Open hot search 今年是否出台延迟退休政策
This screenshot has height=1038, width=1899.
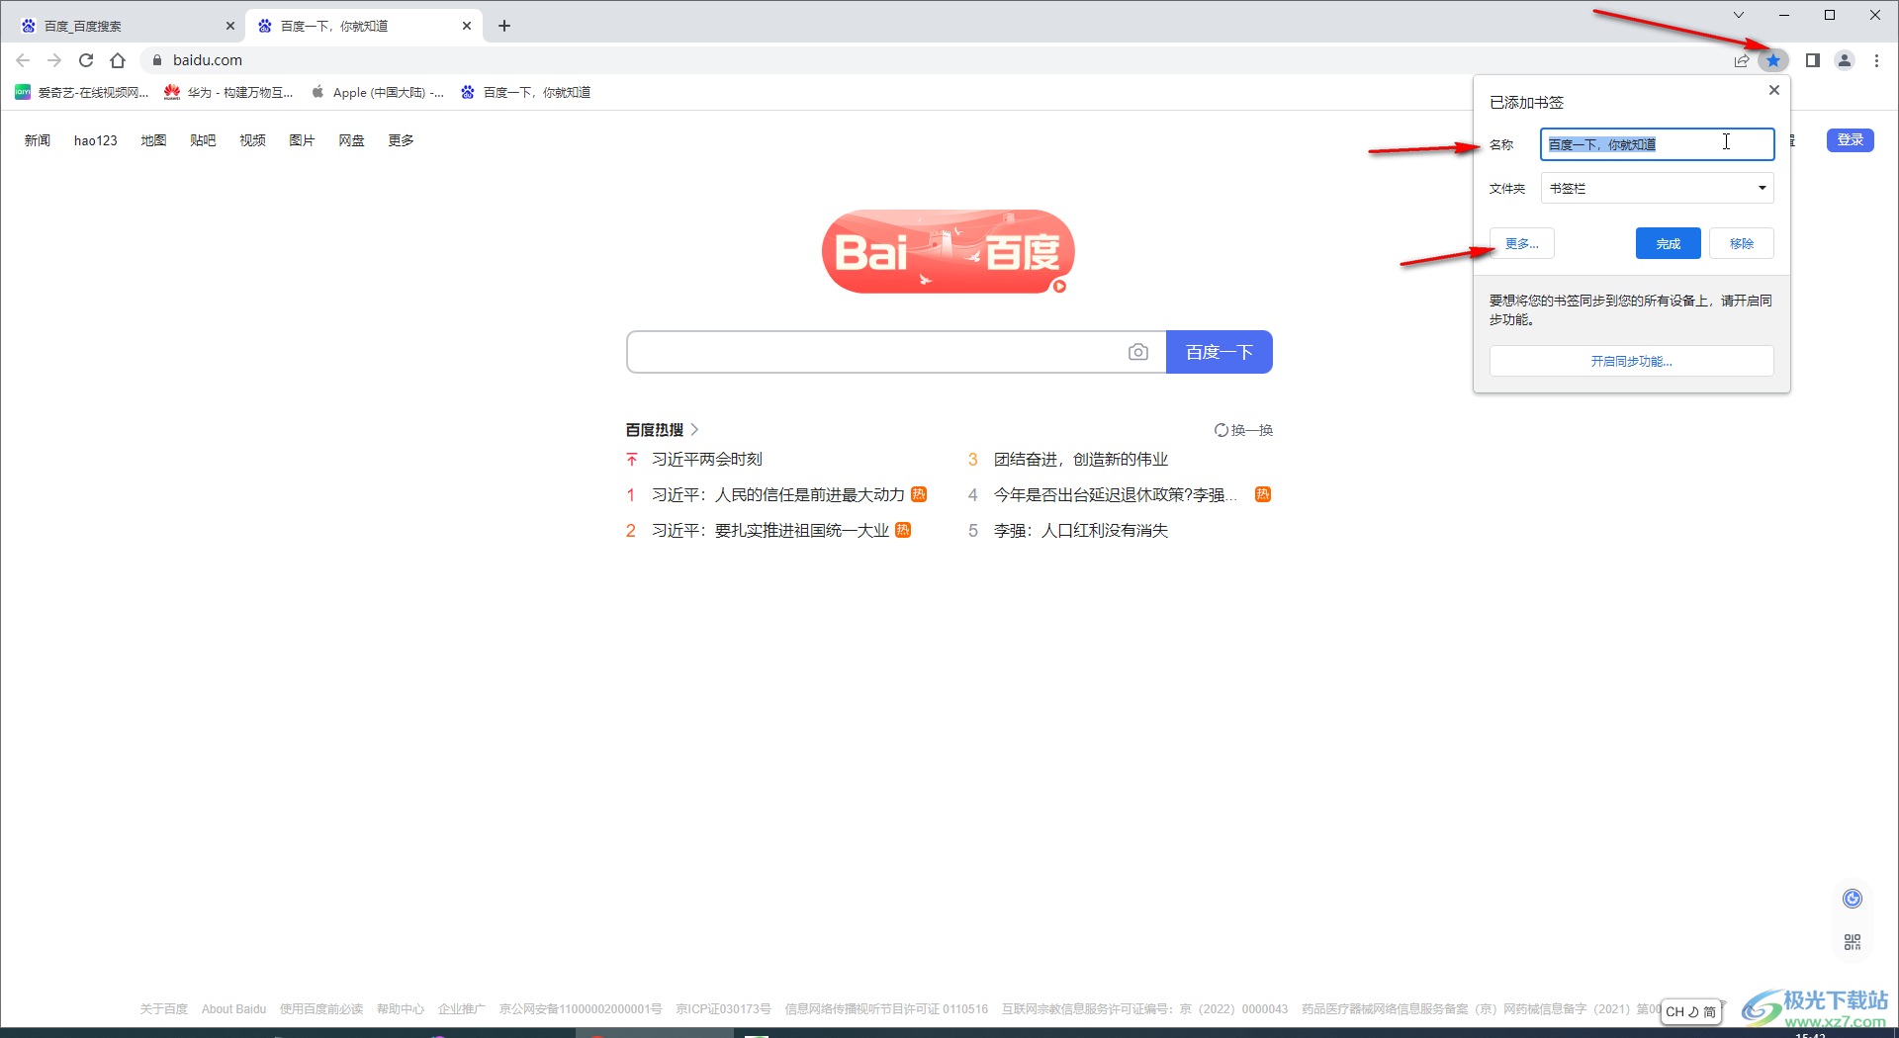[x=1115, y=495]
